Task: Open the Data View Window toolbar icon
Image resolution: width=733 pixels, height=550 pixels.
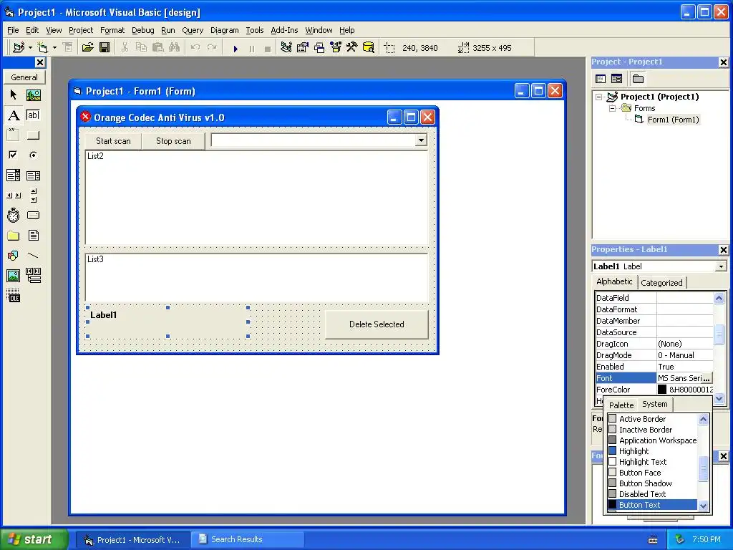Action: pyautogui.click(x=369, y=47)
